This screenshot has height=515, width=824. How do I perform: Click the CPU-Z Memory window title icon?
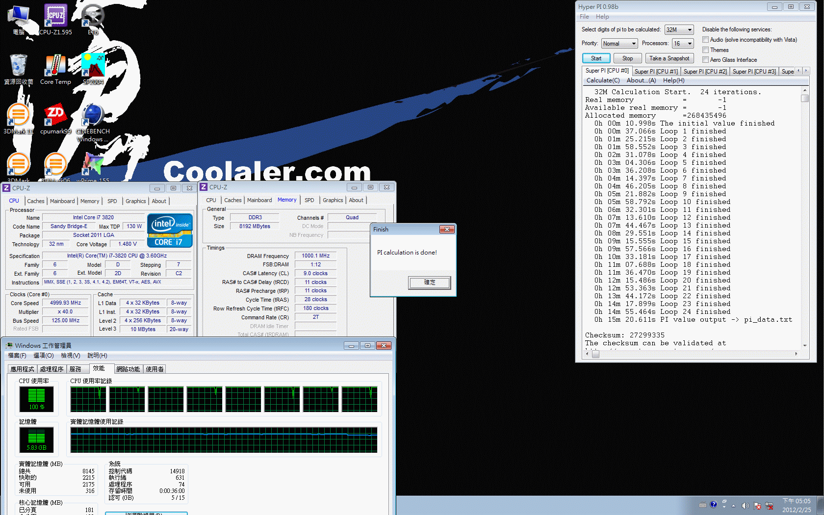point(204,187)
